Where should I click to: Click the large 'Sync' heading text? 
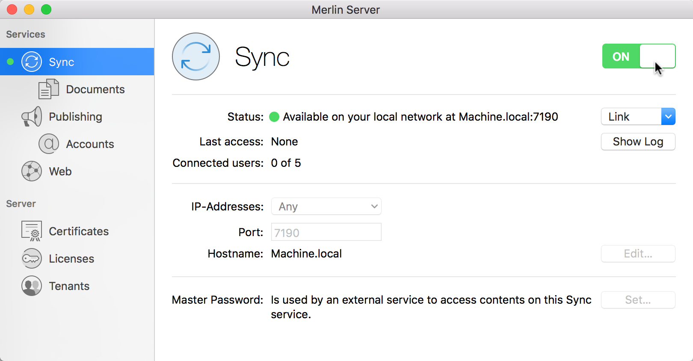262,57
